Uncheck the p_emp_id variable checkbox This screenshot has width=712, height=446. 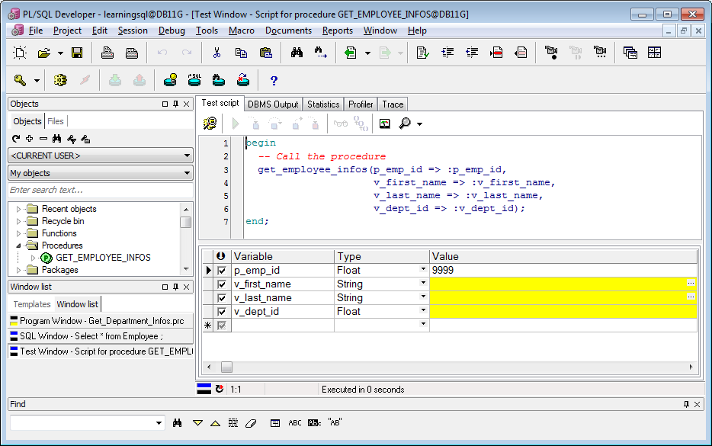pos(222,271)
